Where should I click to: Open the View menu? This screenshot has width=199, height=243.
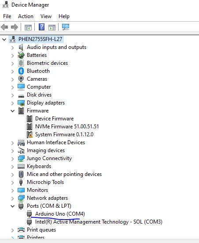[x=46, y=16]
